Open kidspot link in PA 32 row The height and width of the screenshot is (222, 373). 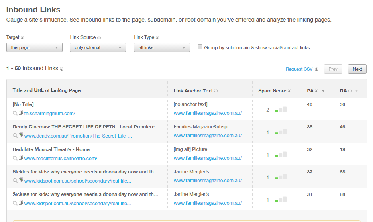[x=78, y=181]
